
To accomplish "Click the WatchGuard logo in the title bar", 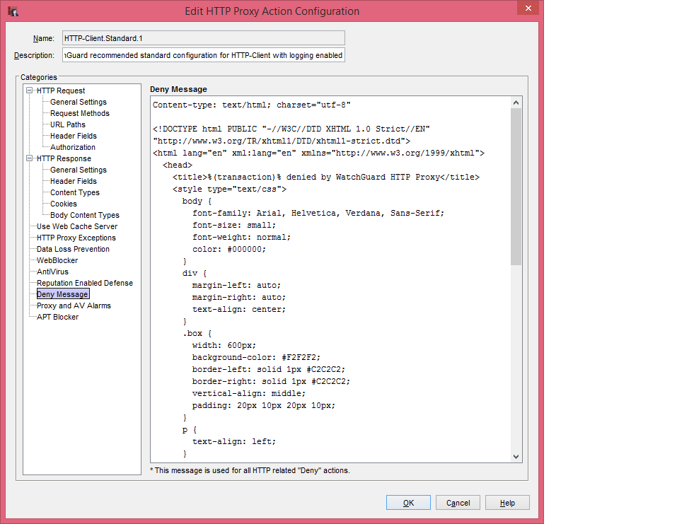I will 12,11.
